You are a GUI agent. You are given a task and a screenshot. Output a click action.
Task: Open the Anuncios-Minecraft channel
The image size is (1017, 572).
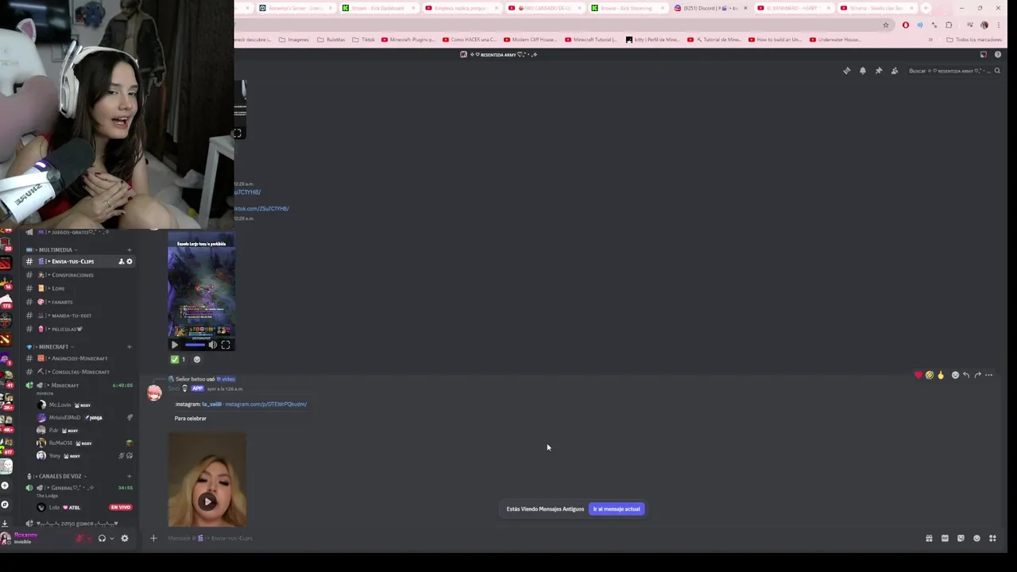coord(79,358)
